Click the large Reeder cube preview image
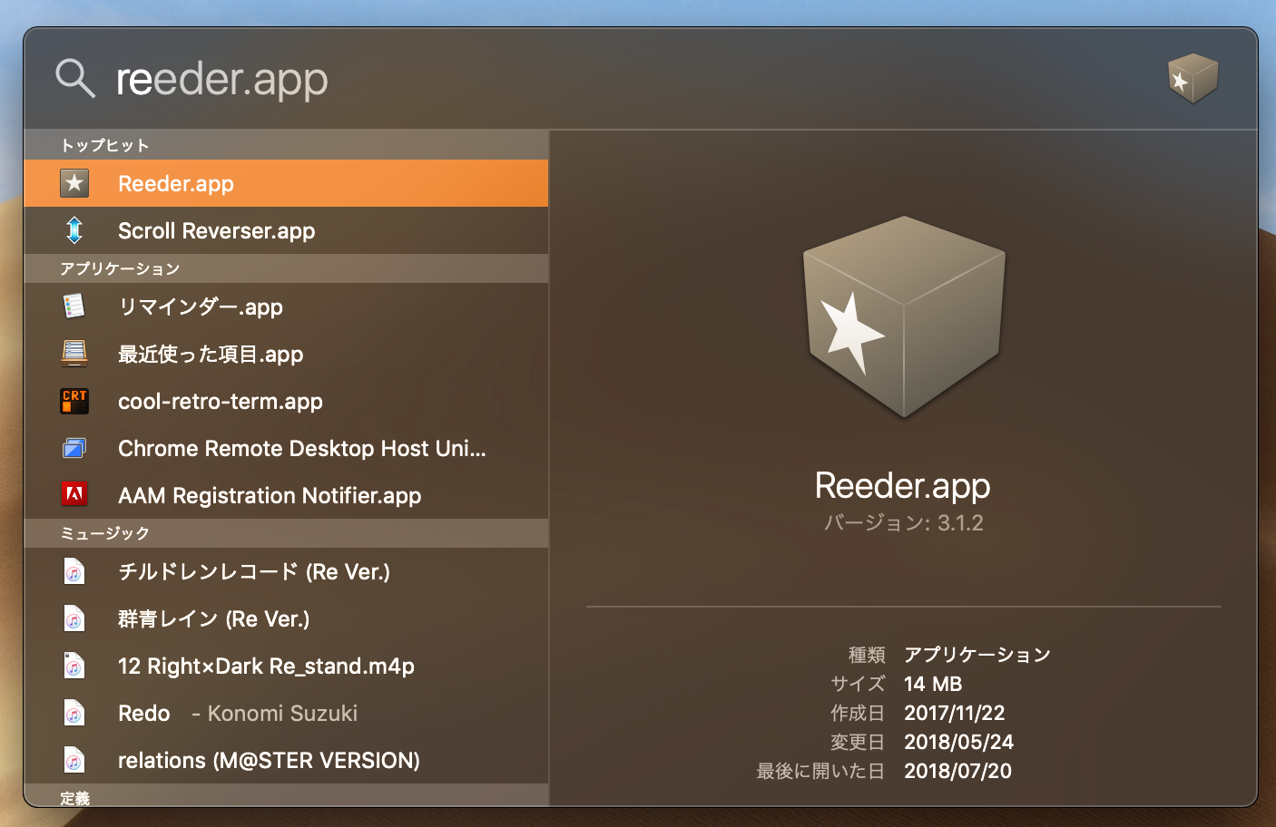The height and width of the screenshot is (827, 1276). 904,316
